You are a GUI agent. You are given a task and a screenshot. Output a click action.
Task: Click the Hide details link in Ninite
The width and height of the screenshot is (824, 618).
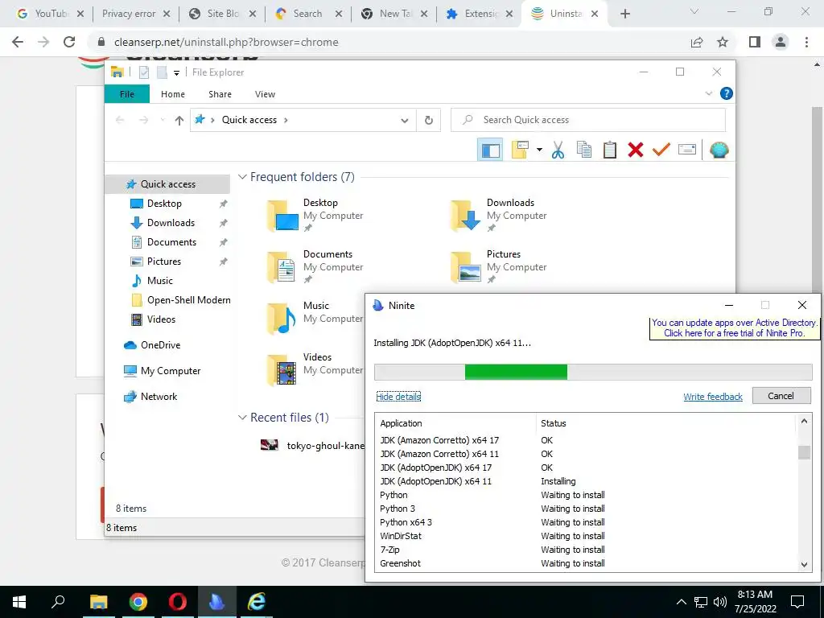tap(398, 397)
